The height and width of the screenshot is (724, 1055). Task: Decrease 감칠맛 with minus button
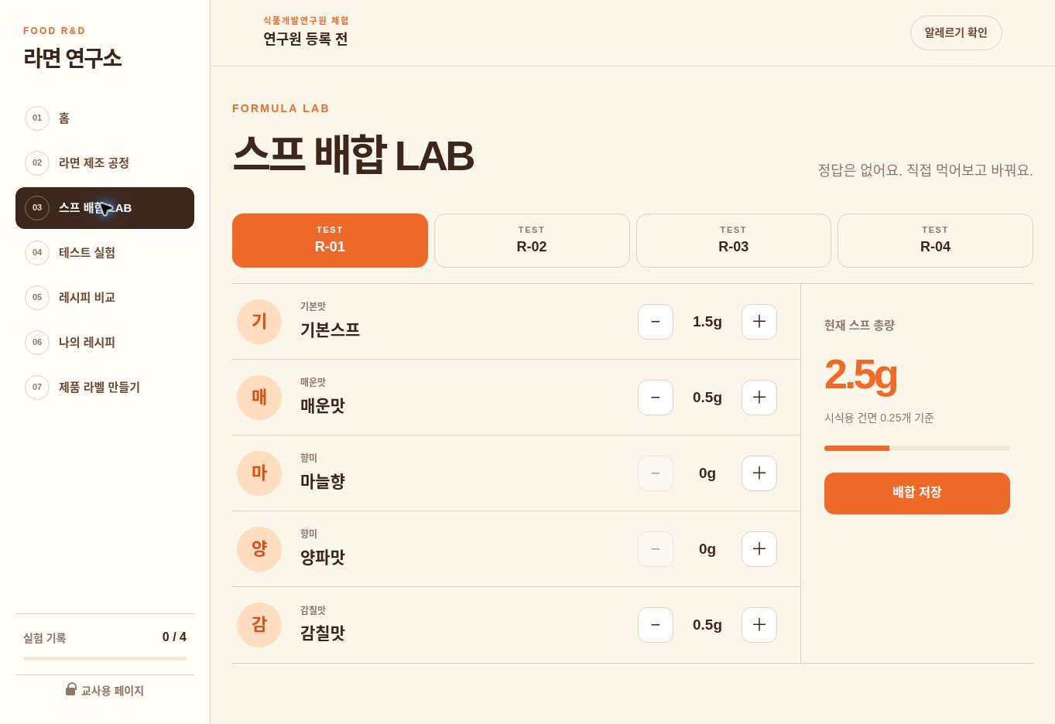pos(656,625)
